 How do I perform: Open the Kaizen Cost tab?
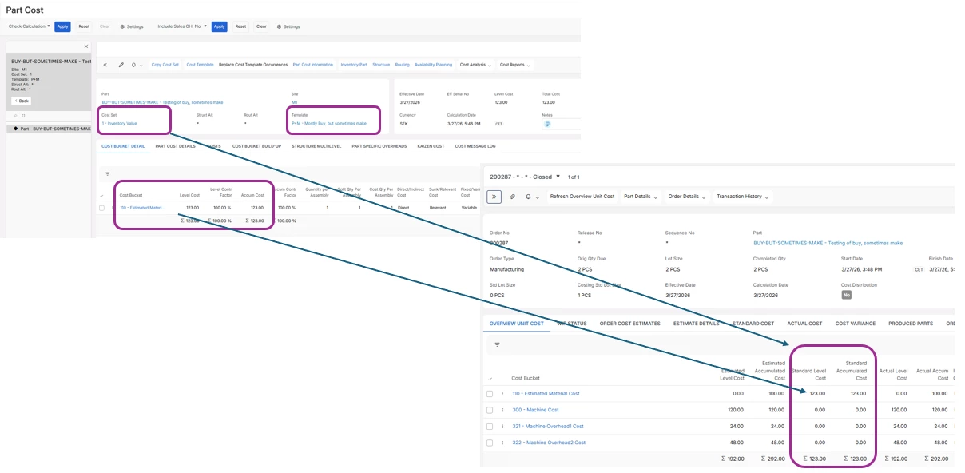click(431, 146)
